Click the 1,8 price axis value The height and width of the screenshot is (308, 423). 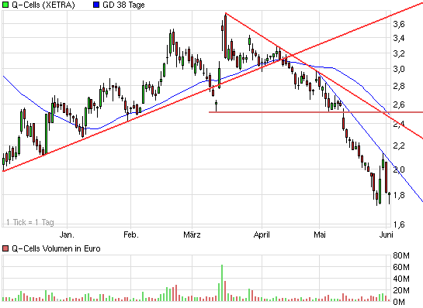(x=399, y=195)
